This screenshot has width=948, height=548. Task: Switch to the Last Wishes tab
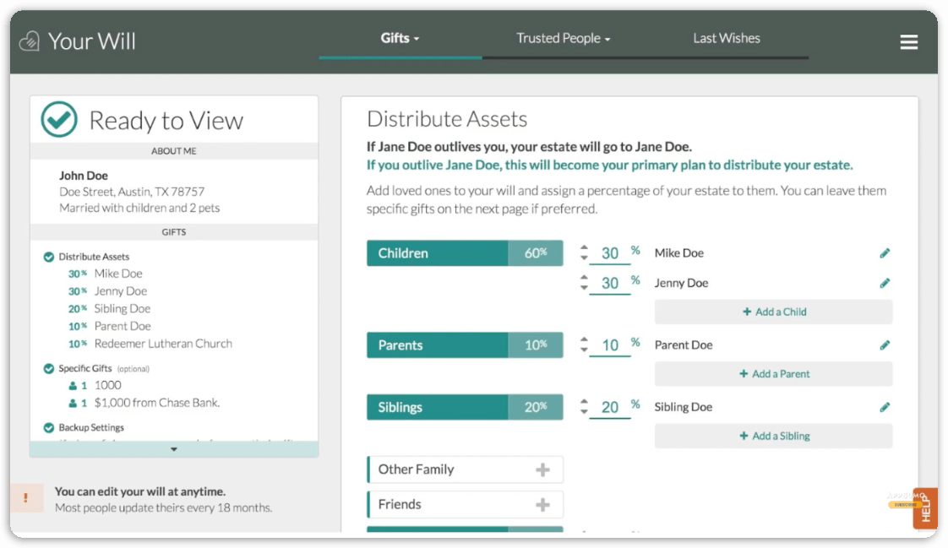726,38
